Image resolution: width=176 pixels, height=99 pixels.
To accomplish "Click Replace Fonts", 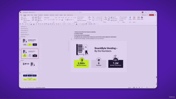I will click(123, 19).
